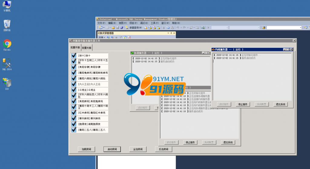Screen dimensions: 310x169
Task: Uncheck the [拼十]拼十 room checkbox
Action: point(74,56)
